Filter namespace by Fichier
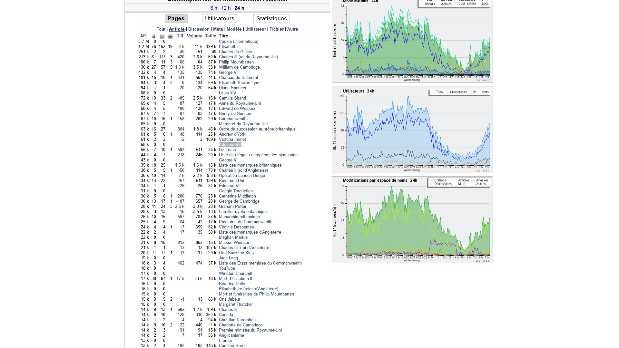 tap(277, 29)
